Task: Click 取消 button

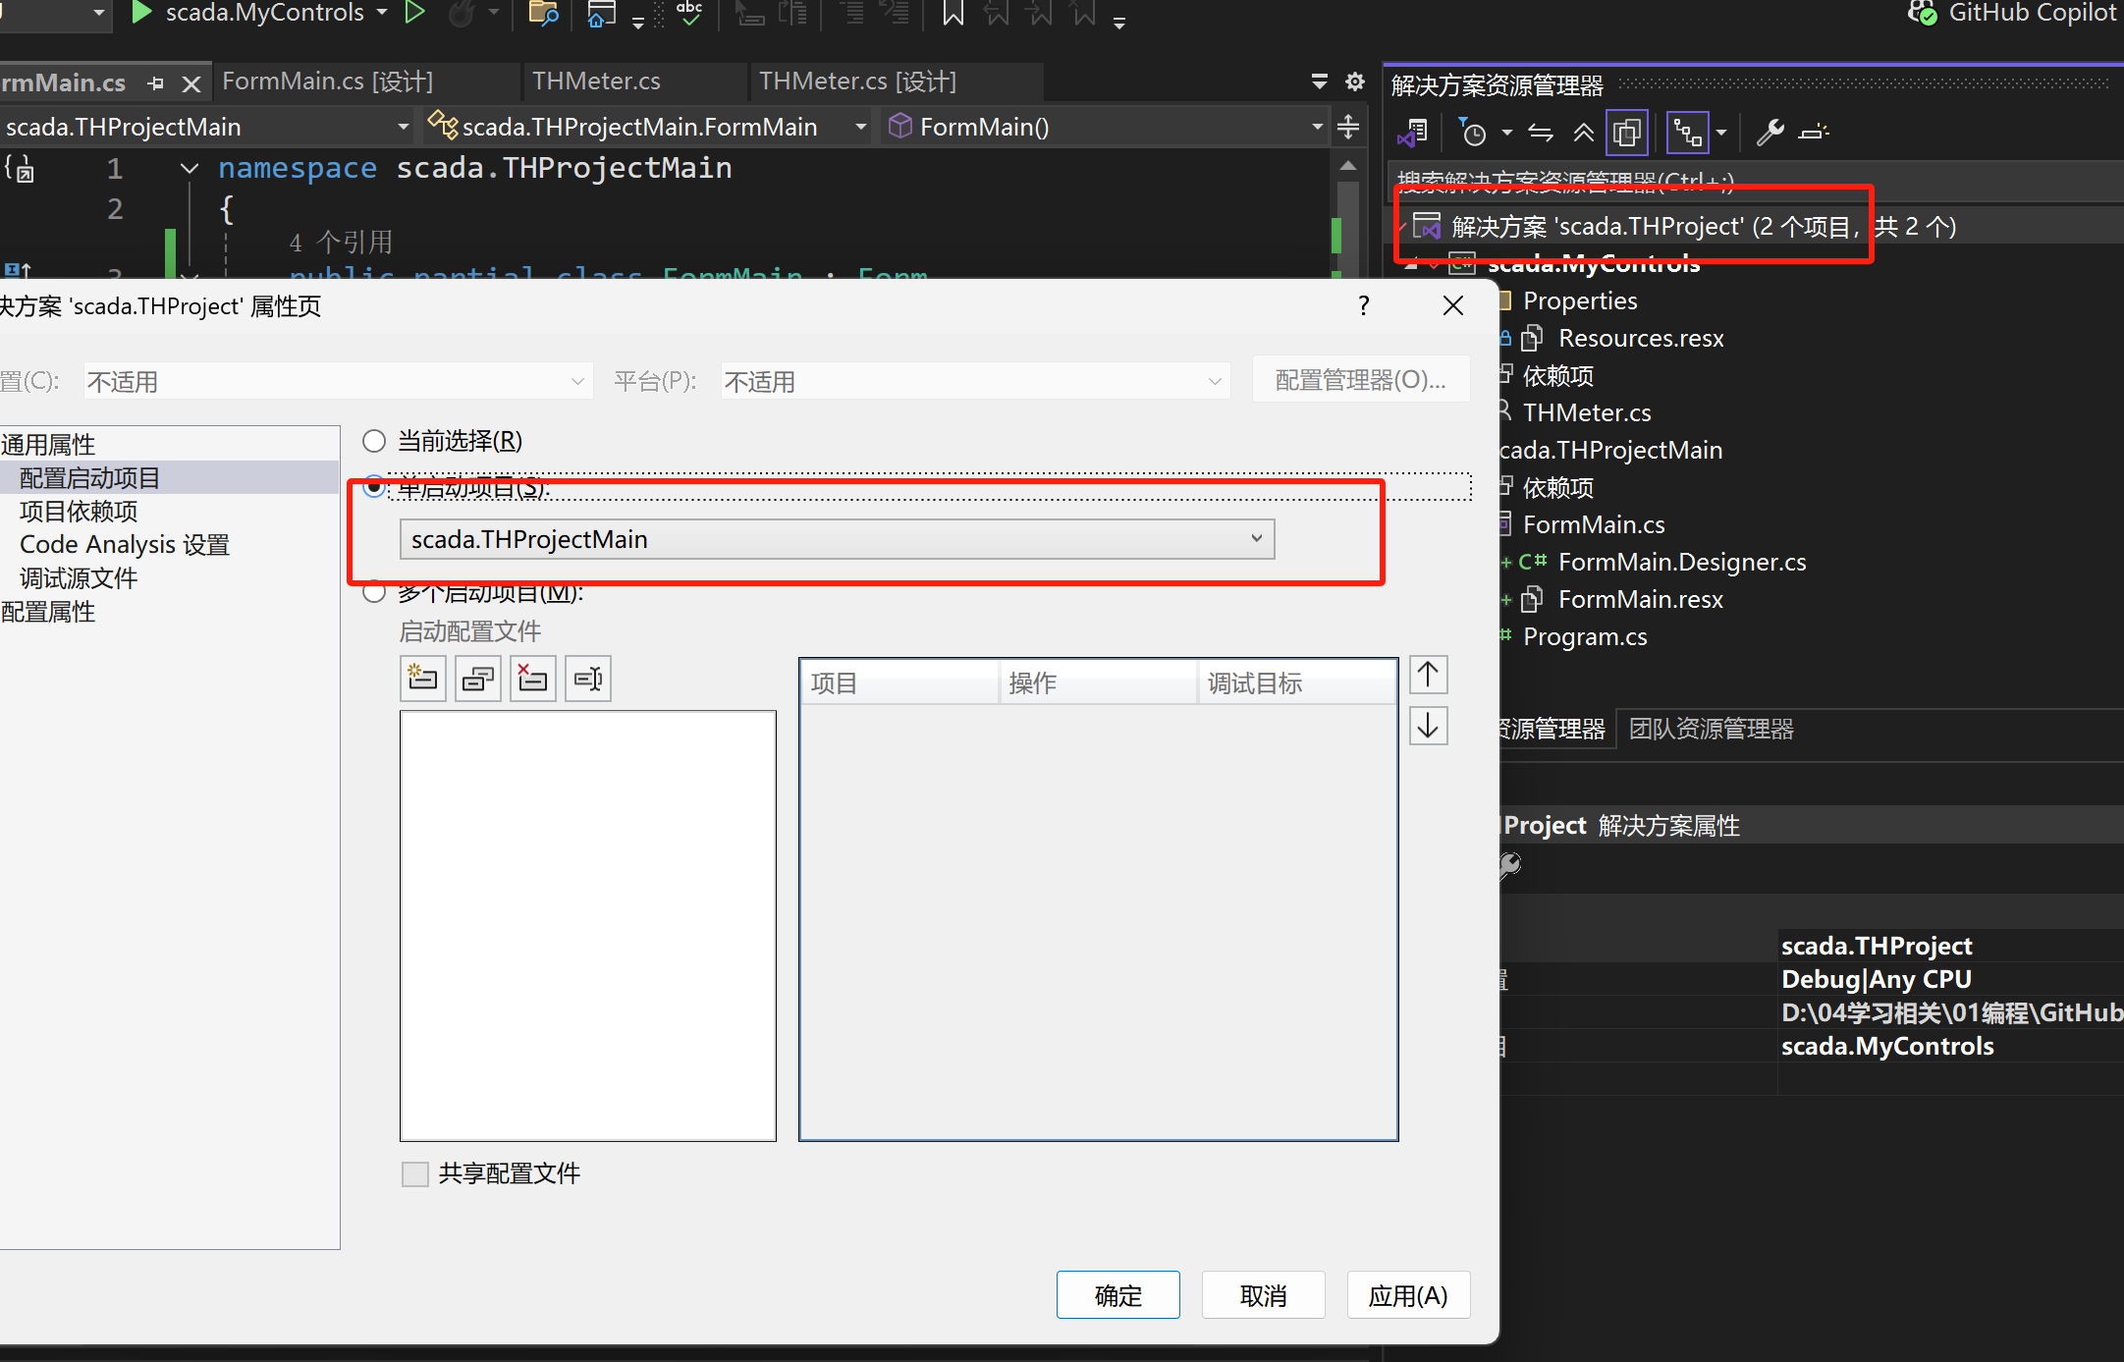Action: pyautogui.click(x=1264, y=1295)
